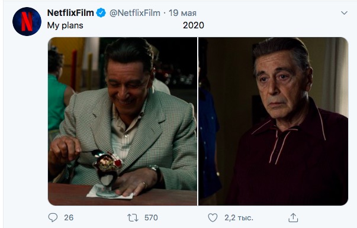Open the @NetflixFilm handle link
Viewport: 357px width, 228px height.
[x=135, y=13]
